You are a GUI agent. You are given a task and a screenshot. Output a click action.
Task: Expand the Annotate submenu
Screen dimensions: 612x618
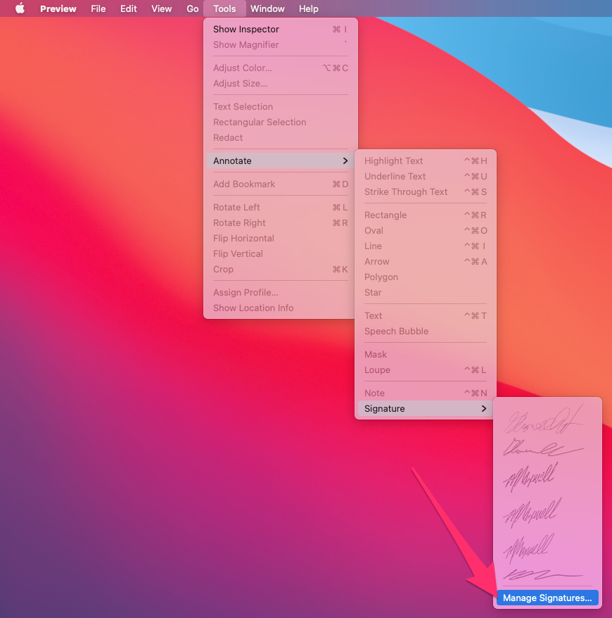point(281,160)
